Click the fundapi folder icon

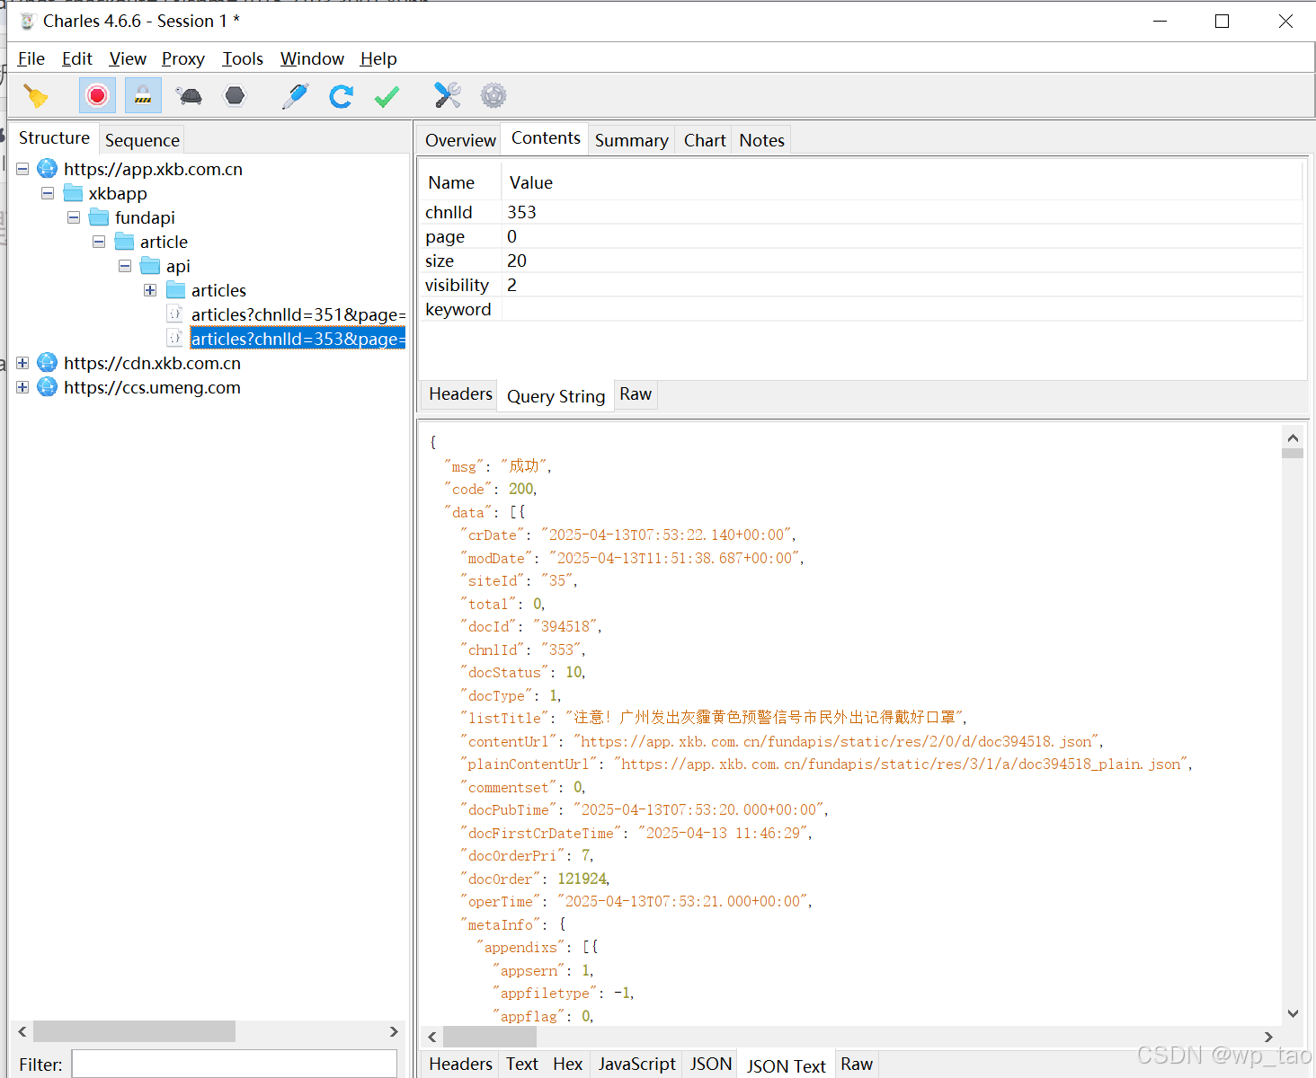click(99, 217)
